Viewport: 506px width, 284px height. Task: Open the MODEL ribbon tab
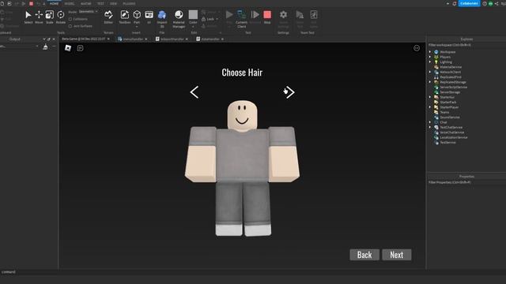click(x=70, y=3)
